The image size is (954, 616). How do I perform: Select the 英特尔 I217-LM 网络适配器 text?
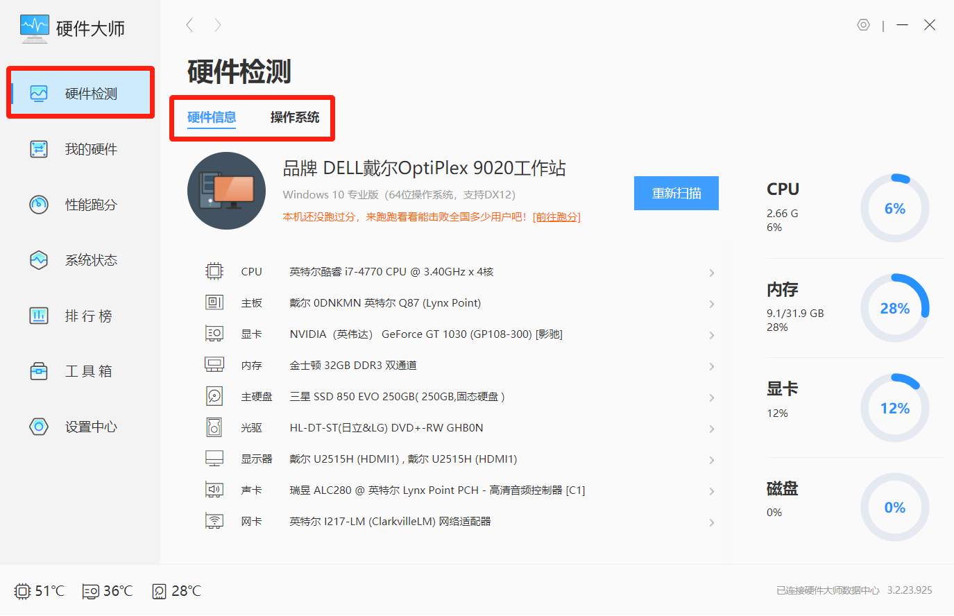(390, 521)
